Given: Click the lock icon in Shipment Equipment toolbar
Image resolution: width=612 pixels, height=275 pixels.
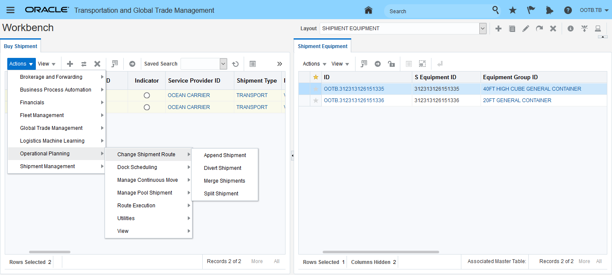Looking at the screenshot, I should pyautogui.click(x=391, y=64).
